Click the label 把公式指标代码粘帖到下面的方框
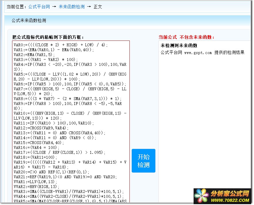254x205 pixels. [48, 37]
